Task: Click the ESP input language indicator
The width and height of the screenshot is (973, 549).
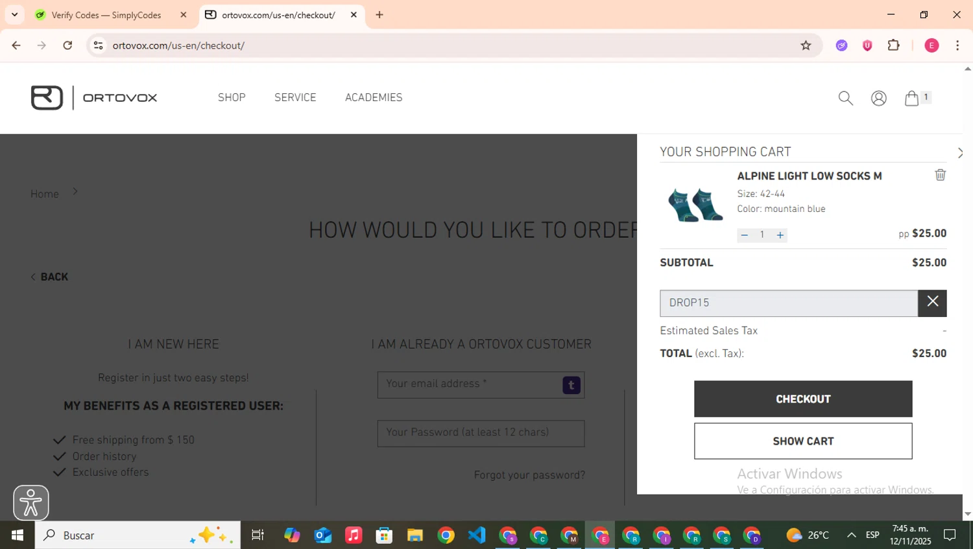Action: coord(872,535)
